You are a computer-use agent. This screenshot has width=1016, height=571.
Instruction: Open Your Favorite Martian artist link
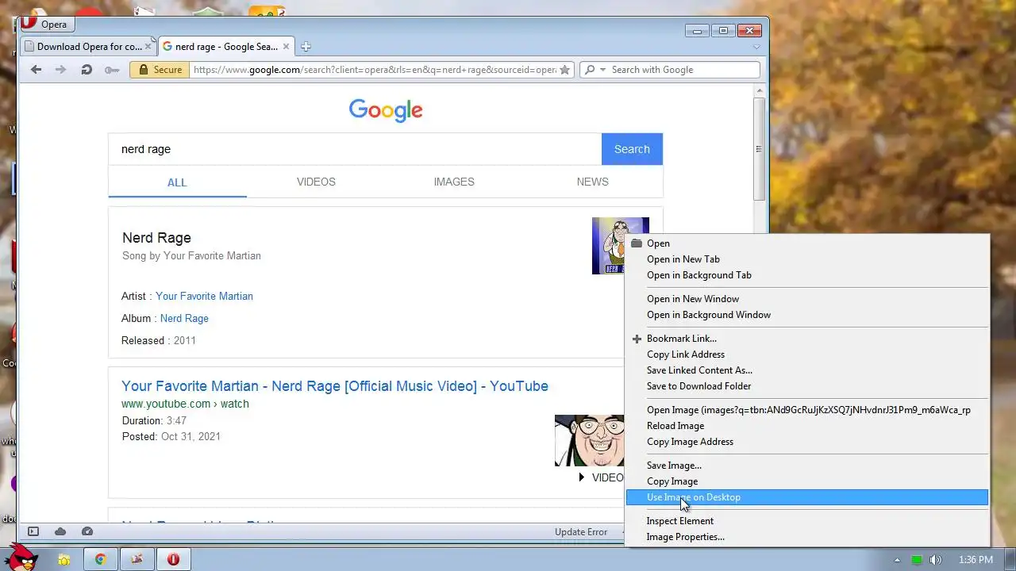point(204,296)
